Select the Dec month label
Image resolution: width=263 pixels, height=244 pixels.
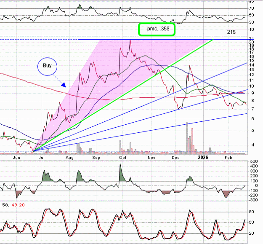[x=176, y=157]
